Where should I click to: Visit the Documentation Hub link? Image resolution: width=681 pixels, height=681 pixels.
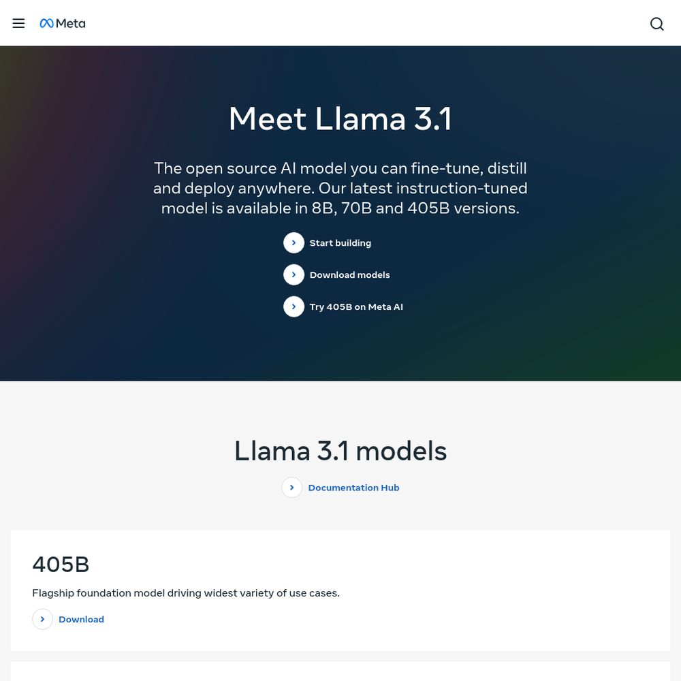click(x=353, y=488)
